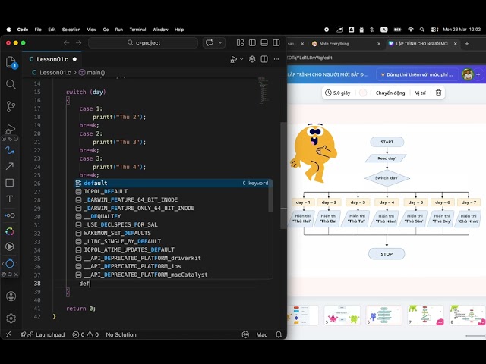
Task: Open the Copilot chat dropdown chevron
Action: click(220, 42)
